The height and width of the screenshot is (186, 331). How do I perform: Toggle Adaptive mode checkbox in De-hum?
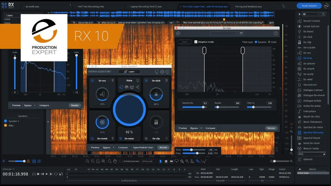click(x=196, y=42)
